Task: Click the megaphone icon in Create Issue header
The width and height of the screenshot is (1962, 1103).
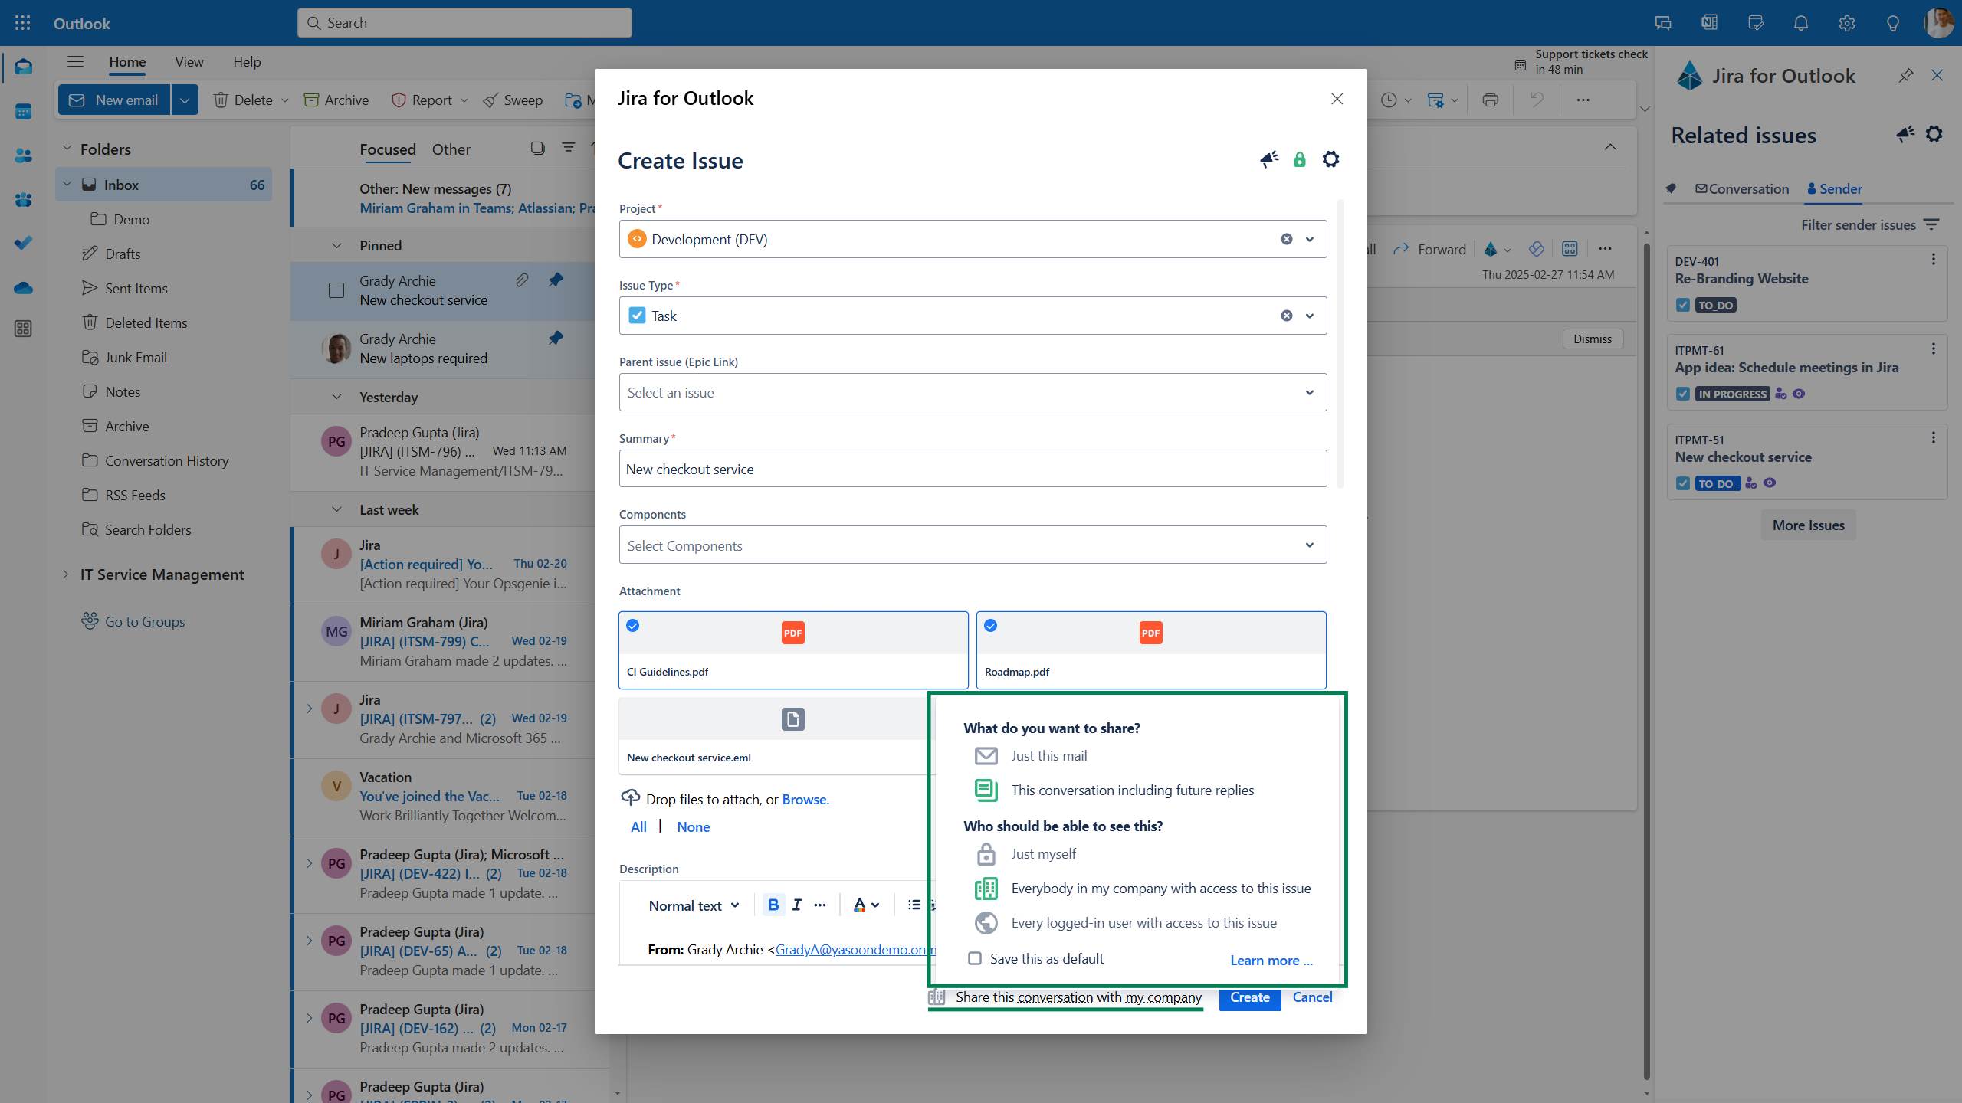Action: click(x=1268, y=159)
